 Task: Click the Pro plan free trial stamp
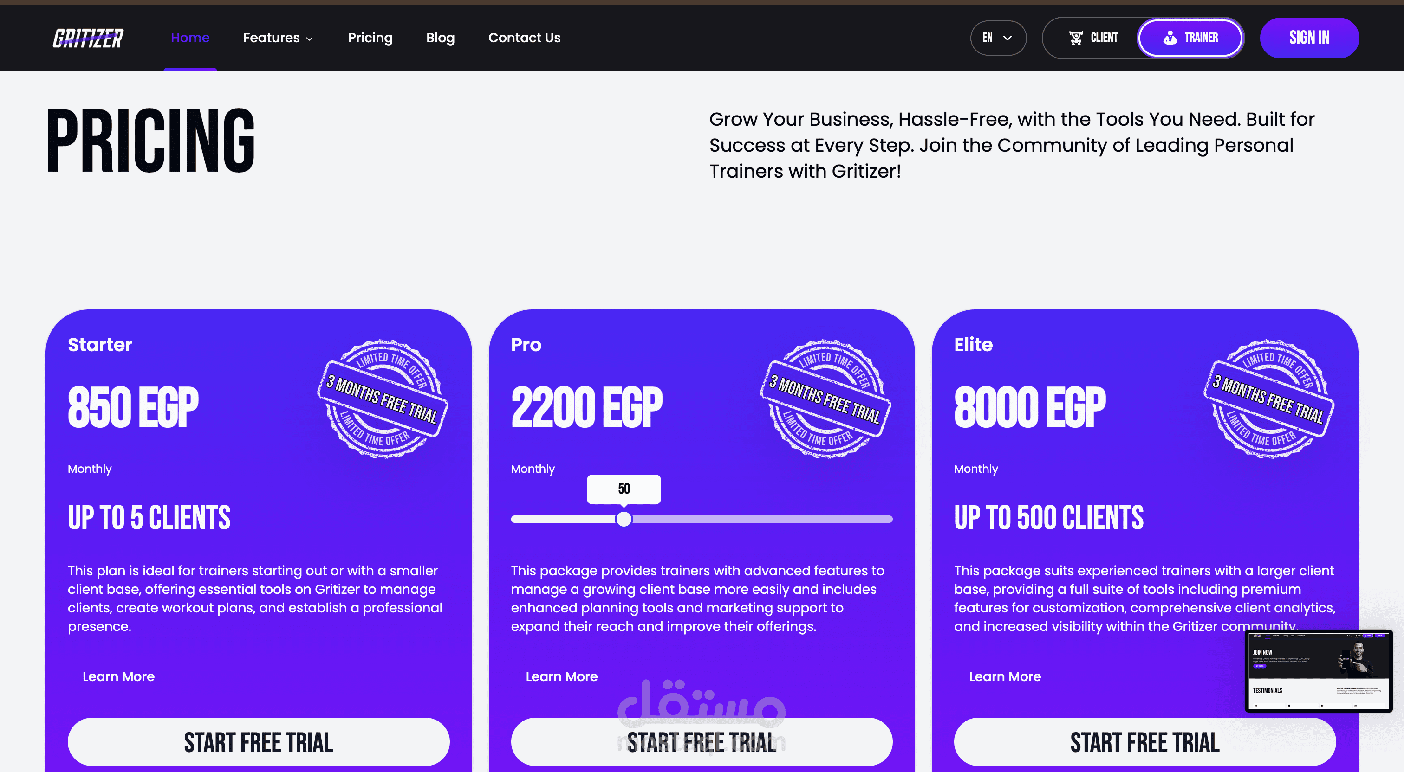pos(825,399)
